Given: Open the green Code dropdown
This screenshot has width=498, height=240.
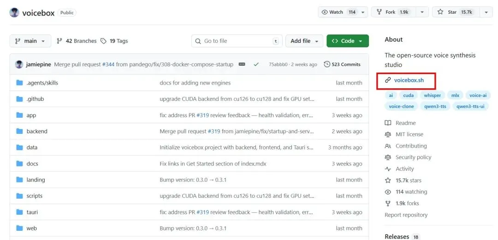Looking at the screenshot, I should point(348,41).
